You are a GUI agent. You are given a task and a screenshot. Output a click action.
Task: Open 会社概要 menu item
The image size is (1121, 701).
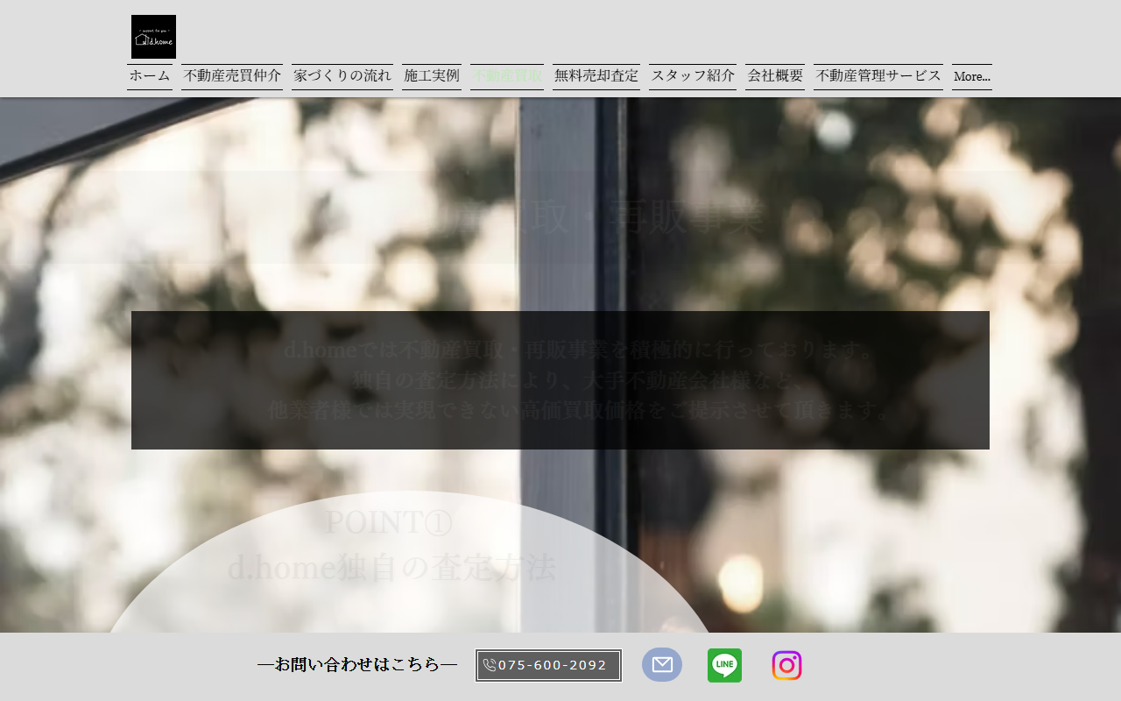click(x=775, y=76)
